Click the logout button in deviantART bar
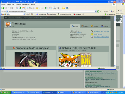Viewport: 125px width, 94px height. (x=25, y=18)
